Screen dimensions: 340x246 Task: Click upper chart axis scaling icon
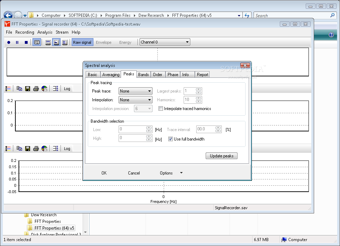pyautogui.click(x=56, y=88)
